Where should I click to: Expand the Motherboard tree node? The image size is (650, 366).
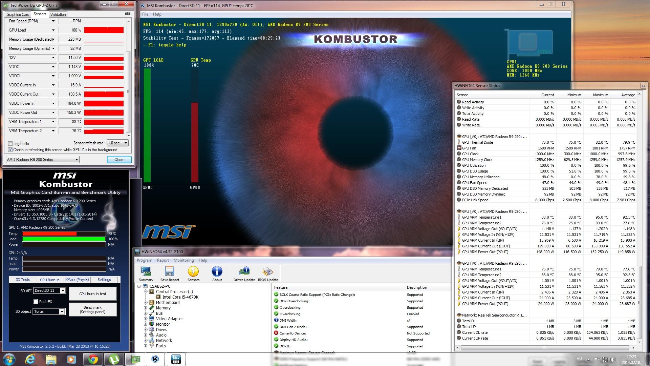coord(146,303)
